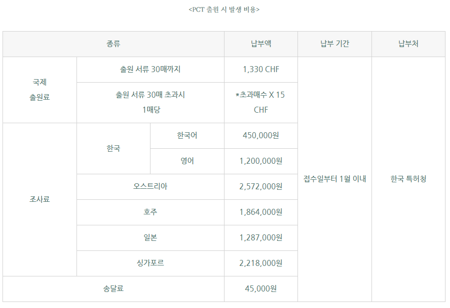Click the 초과매수 X 15 CHF cell
Viewport: 450px width, 308px height.
(261, 102)
